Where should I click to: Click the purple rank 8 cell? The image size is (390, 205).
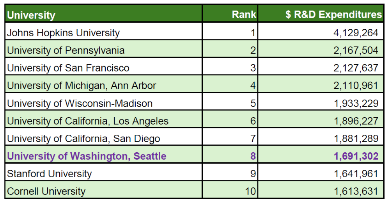click(x=253, y=156)
